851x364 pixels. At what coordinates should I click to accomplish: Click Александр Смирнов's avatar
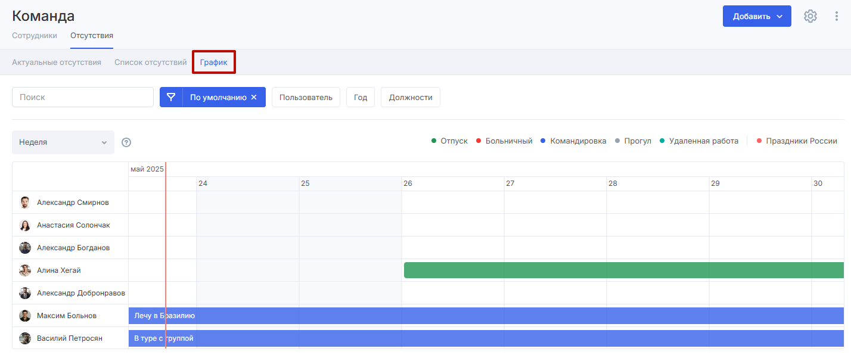coord(25,203)
